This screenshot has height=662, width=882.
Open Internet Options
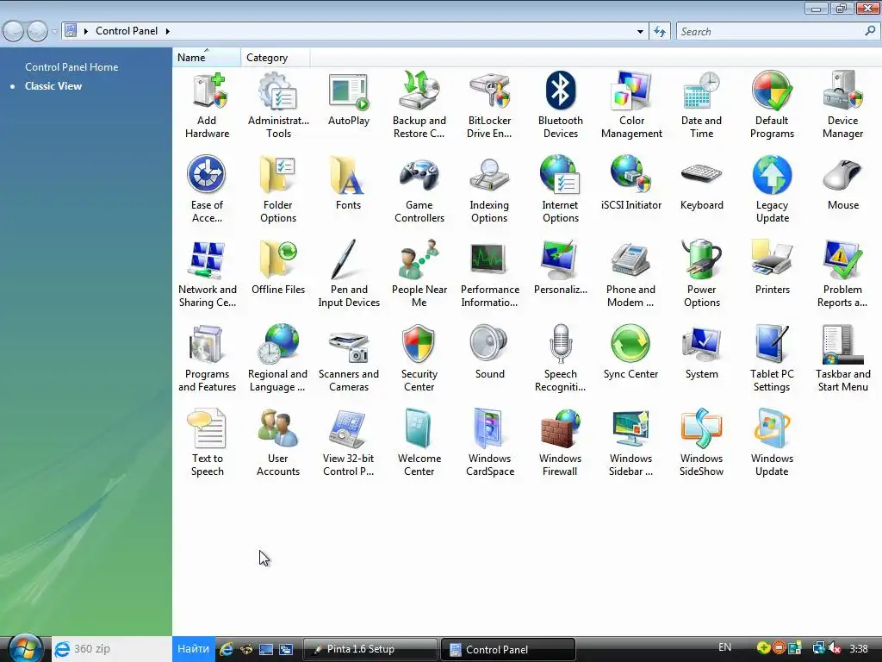click(x=560, y=189)
